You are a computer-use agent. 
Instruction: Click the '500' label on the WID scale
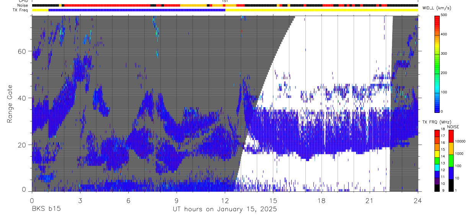(x=444, y=15)
